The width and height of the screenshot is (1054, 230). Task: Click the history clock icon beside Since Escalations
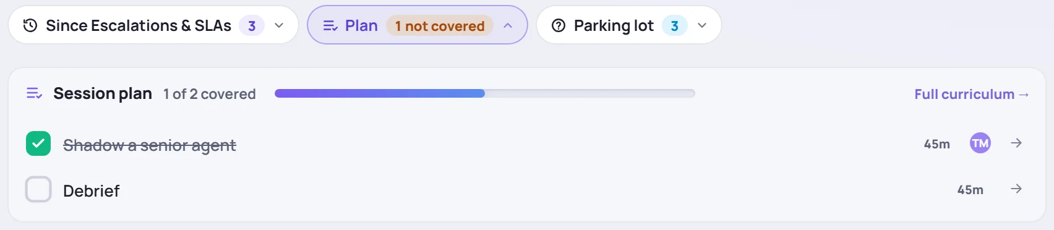pyautogui.click(x=30, y=25)
